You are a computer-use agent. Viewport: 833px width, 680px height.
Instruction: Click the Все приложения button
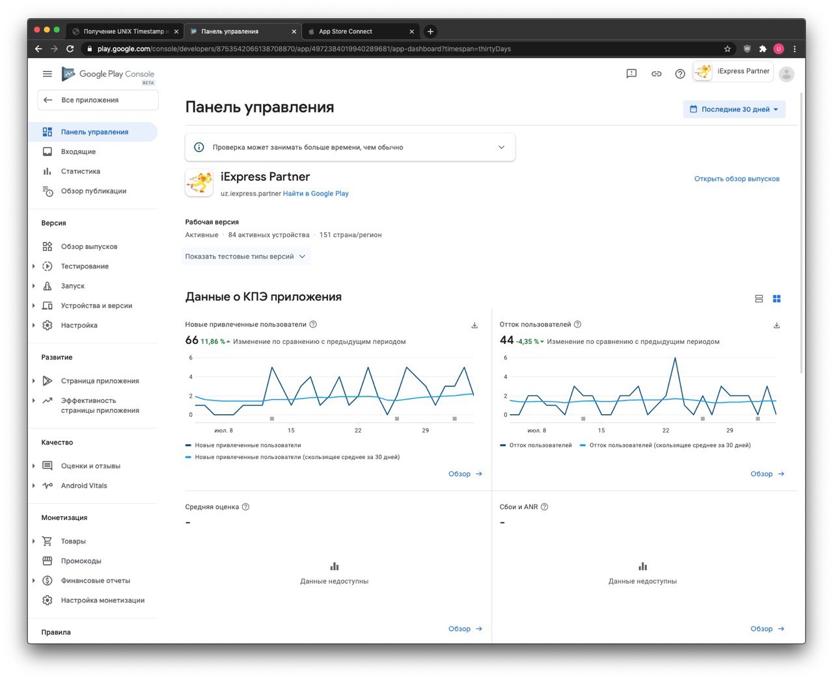click(x=98, y=100)
